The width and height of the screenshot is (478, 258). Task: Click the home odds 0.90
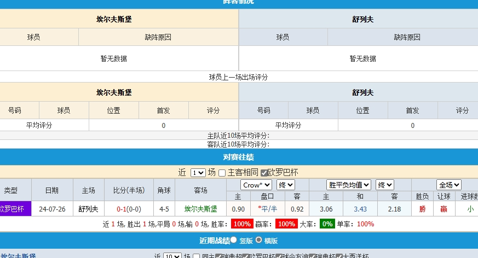238,209
